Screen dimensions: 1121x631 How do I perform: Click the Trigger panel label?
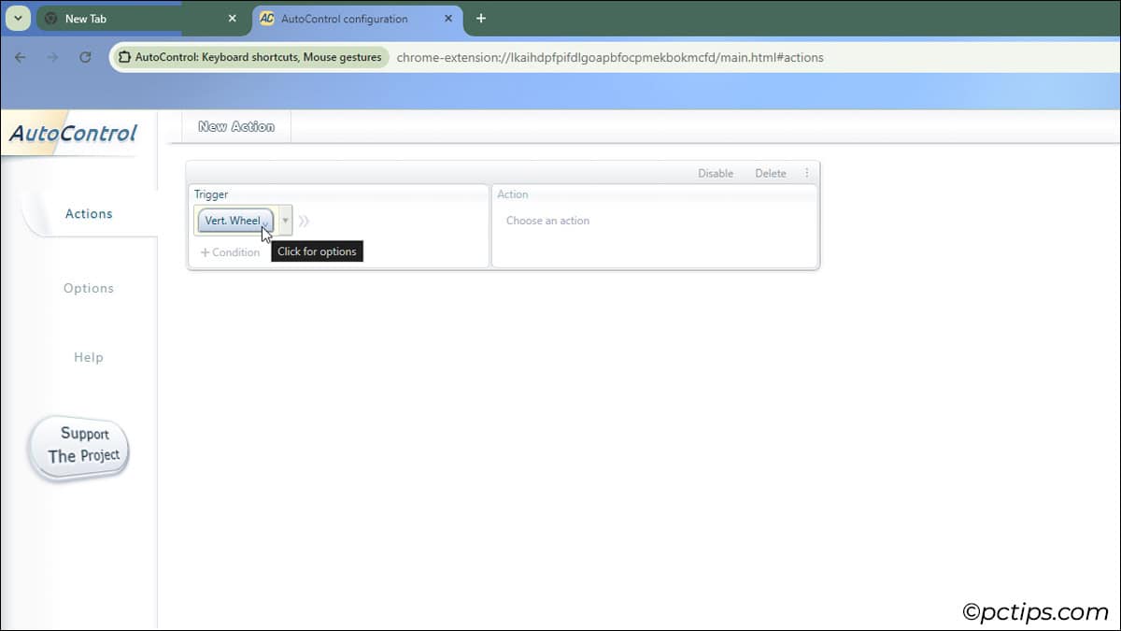coord(211,194)
